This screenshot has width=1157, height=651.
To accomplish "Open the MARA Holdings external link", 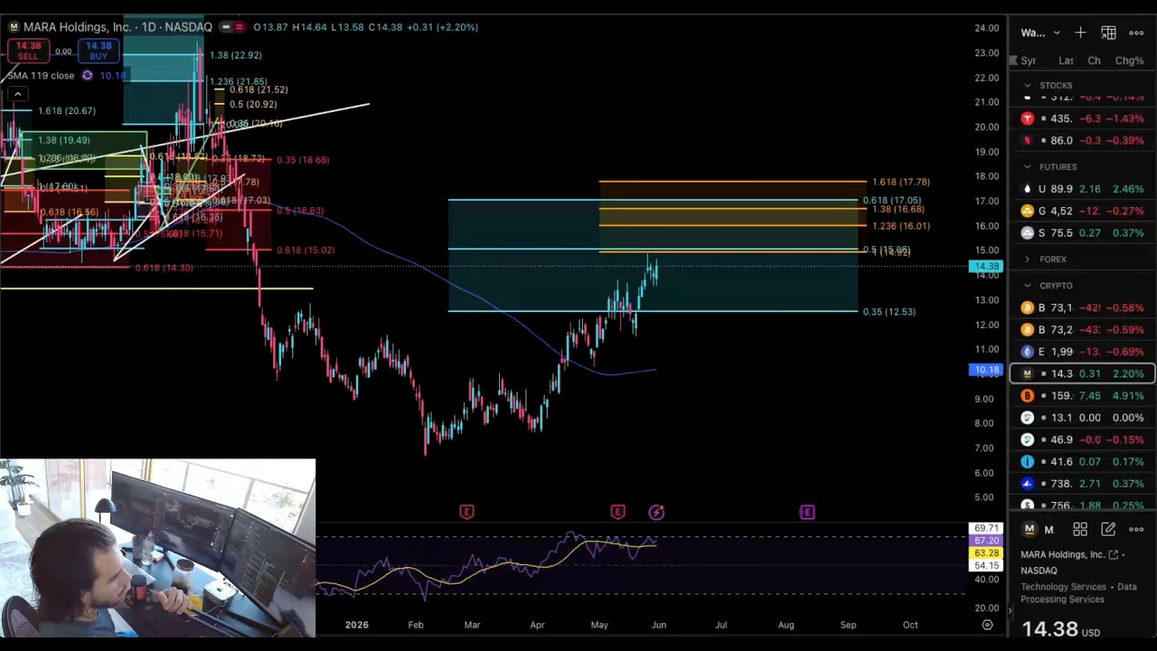I will click(1114, 554).
